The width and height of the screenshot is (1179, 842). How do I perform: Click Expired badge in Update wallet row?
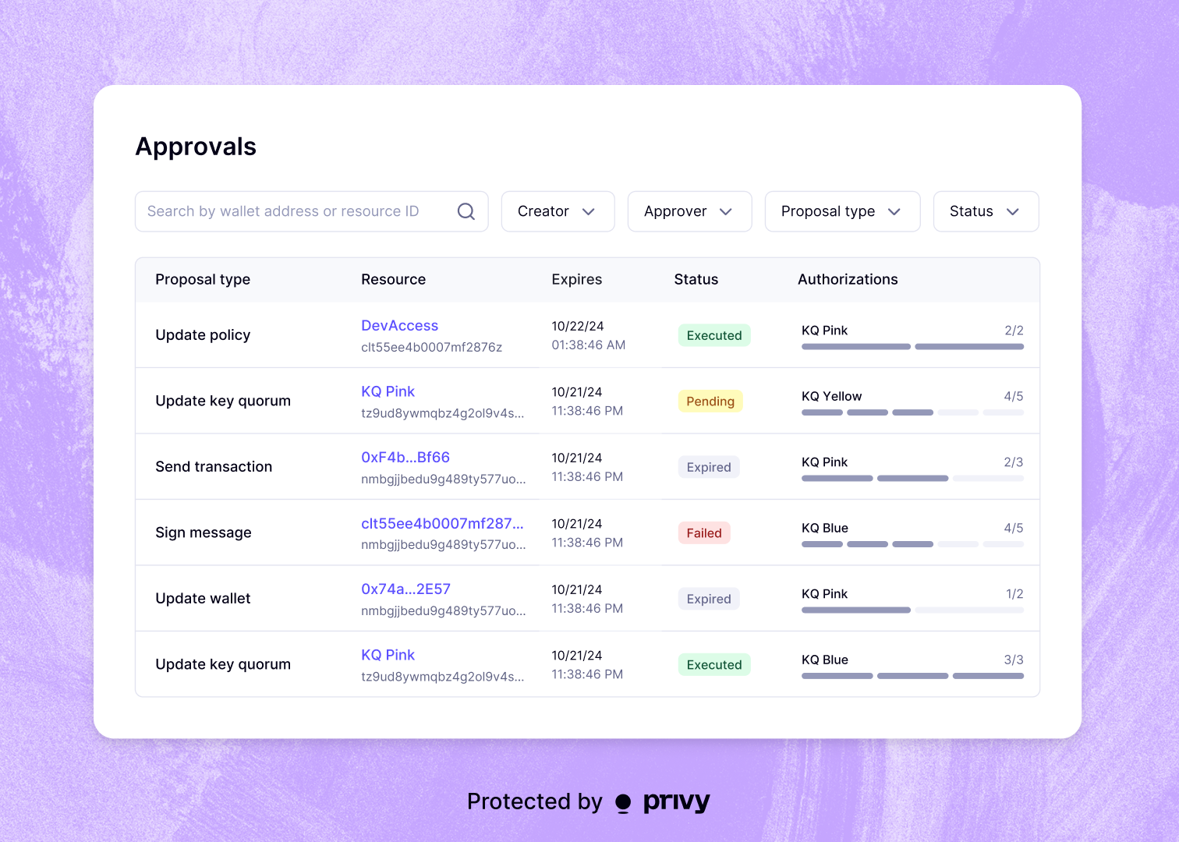point(709,599)
